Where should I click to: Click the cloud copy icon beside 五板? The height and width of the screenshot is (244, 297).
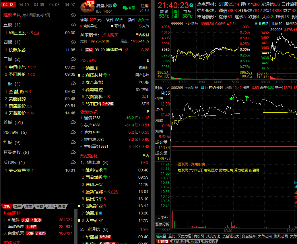(x=73, y=25)
